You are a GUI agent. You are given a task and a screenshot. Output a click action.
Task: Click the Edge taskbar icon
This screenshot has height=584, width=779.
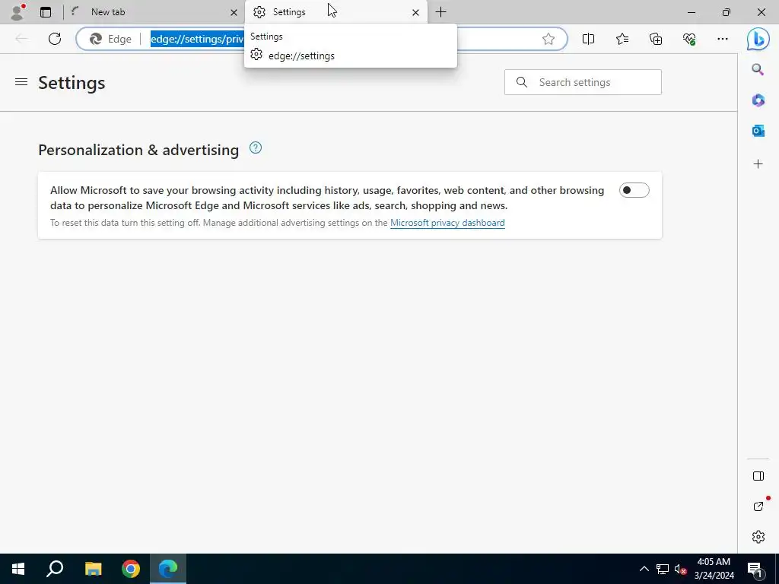(168, 569)
